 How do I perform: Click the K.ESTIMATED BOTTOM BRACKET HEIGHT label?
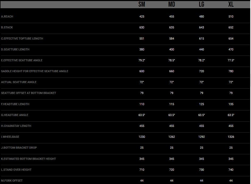coord(28,159)
